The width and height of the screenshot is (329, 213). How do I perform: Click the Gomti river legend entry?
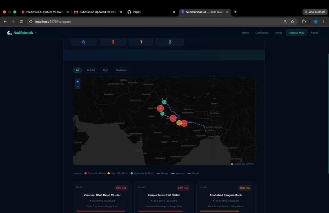[193, 173]
